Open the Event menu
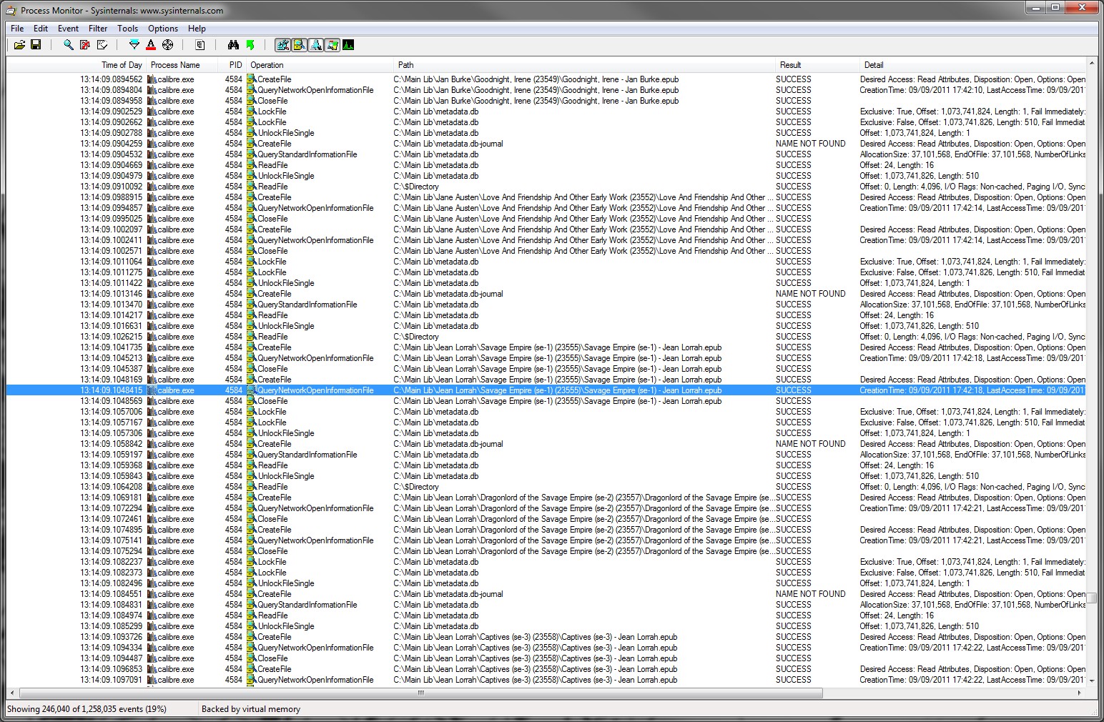1104x722 pixels. (x=69, y=29)
